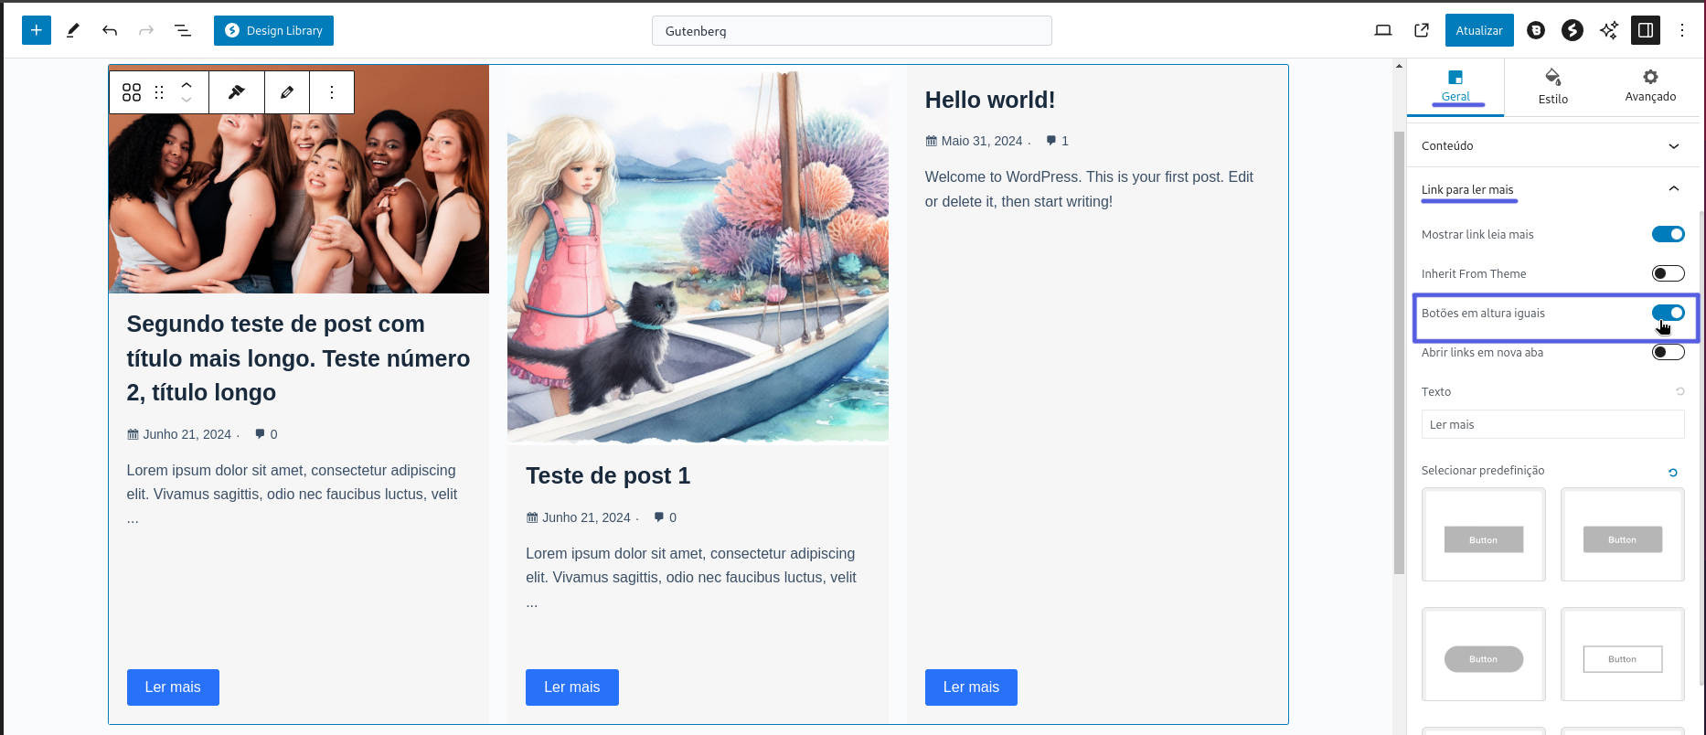Viewport: 1706px width, 735px height.
Task: Open the laptop preview device icon
Action: tap(1383, 30)
